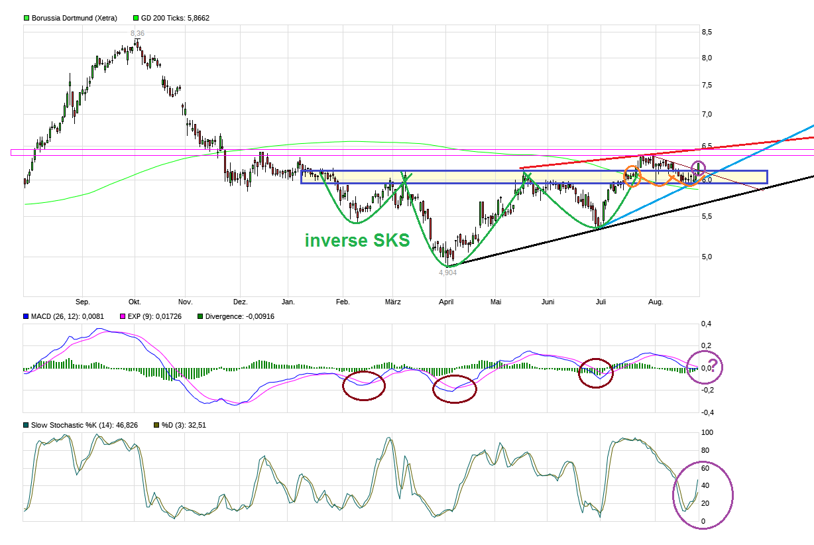Click the 4,904 low price label
This screenshot has width=814, height=545.
tap(447, 272)
